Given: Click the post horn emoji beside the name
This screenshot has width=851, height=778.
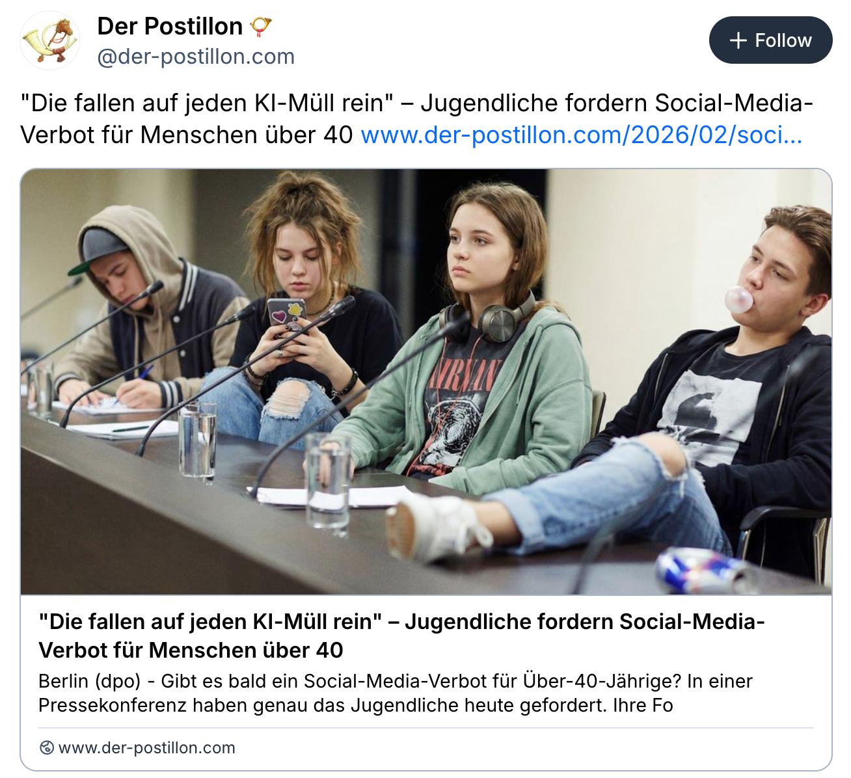Looking at the screenshot, I should click(261, 27).
